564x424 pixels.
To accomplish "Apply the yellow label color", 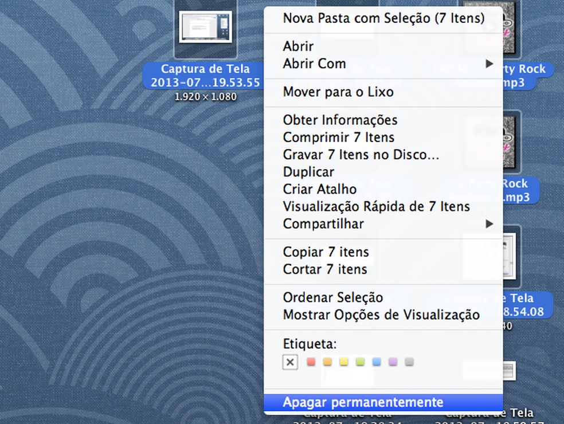I will [344, 362].
